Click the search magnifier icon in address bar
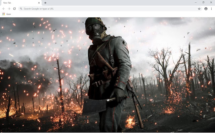 pos(21,9)
